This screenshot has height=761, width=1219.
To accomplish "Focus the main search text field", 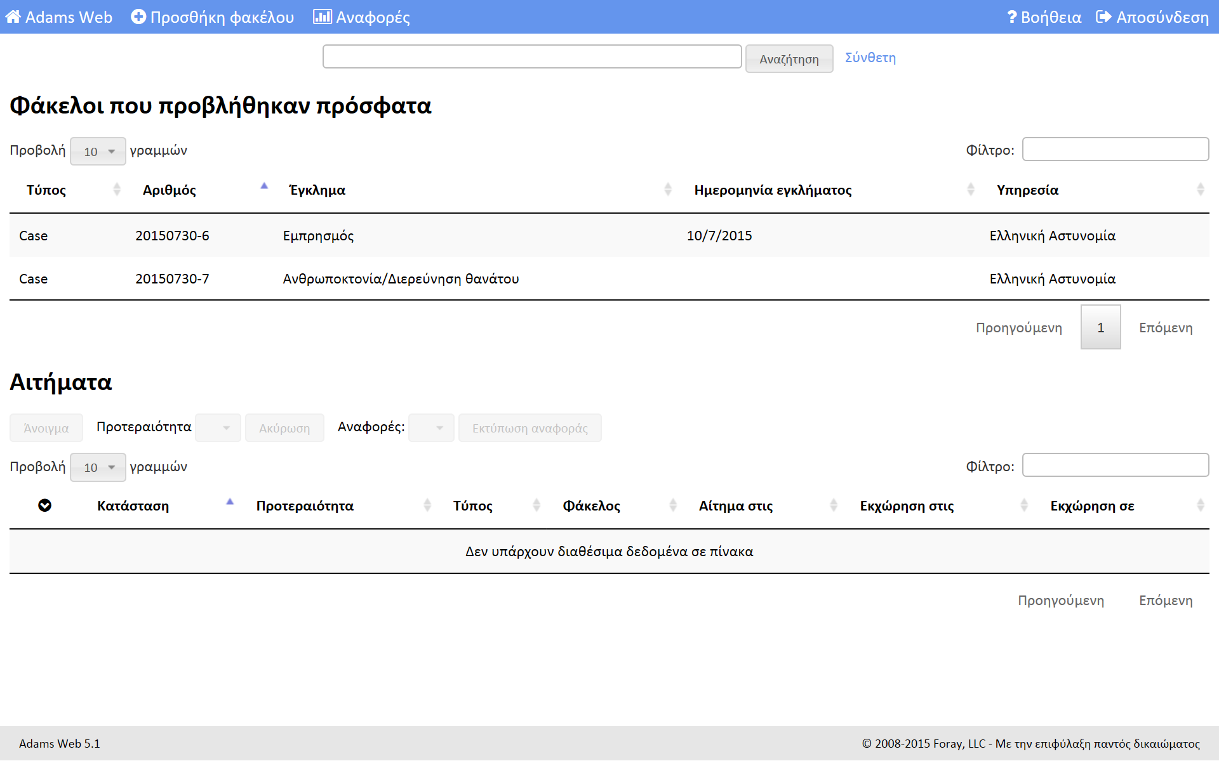I will tap(532, 56).
